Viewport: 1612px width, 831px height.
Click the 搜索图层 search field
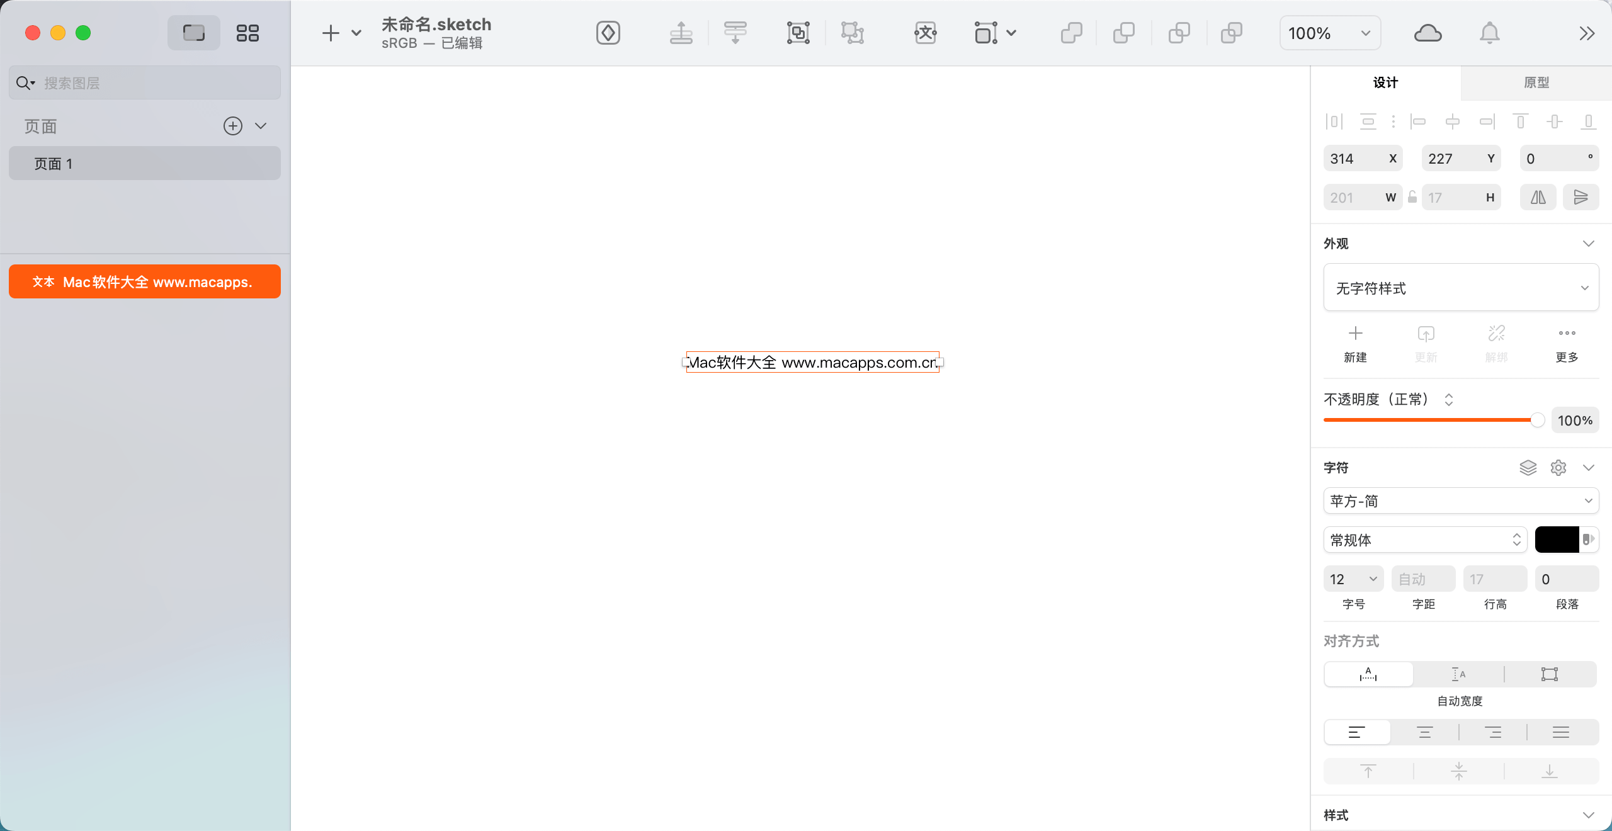(x=157, y=83)
